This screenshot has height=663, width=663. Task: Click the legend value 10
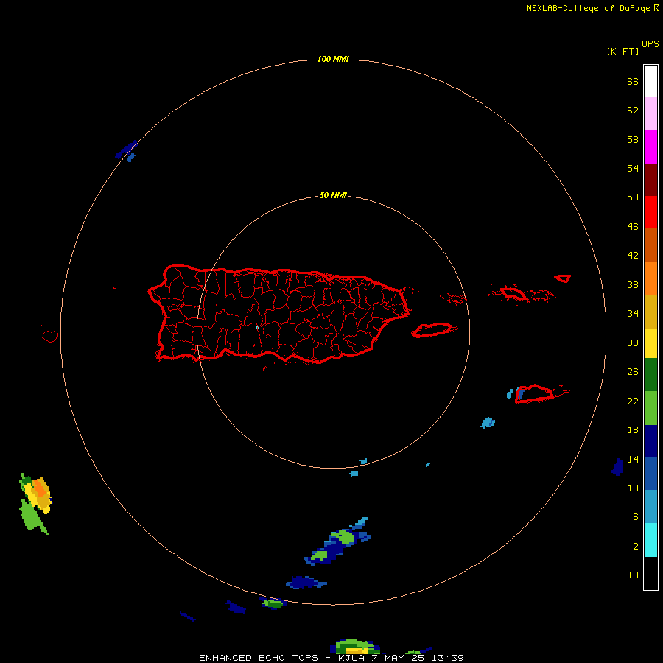click(633, 488)
